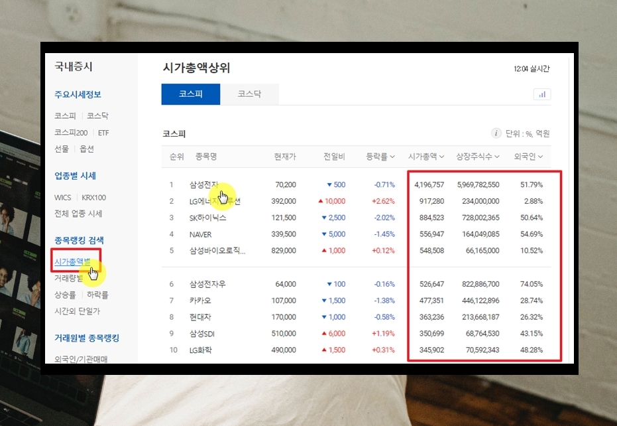The width and height of the screenshot is (617, 426).
Task: Click 국내증시 sidebar title
Action: (73, 66)
